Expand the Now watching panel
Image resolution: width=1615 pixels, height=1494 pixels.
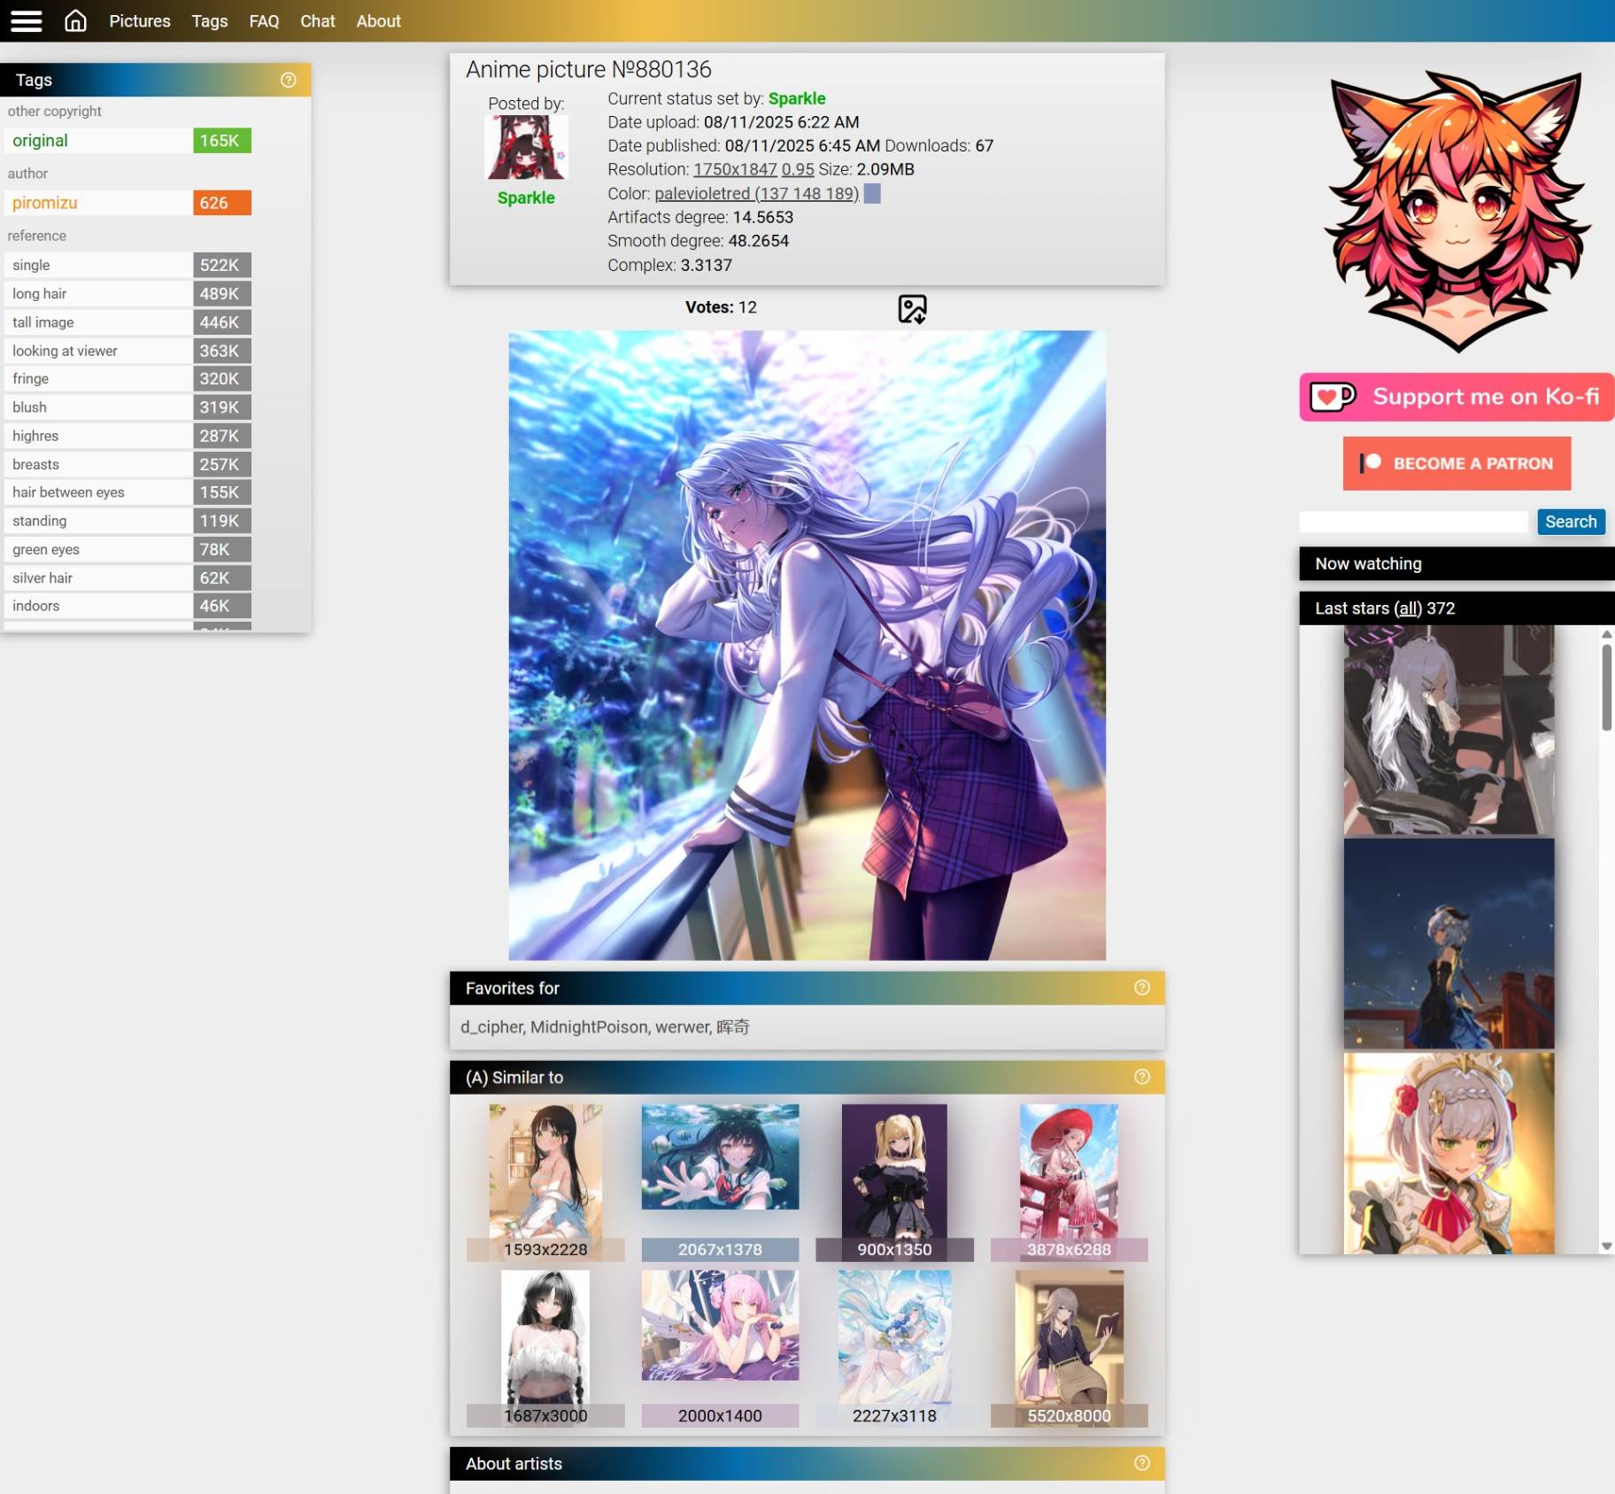[x=1456, y=563]
